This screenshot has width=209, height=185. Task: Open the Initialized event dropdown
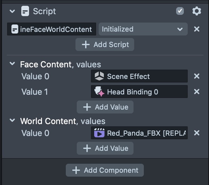point(143,29)
